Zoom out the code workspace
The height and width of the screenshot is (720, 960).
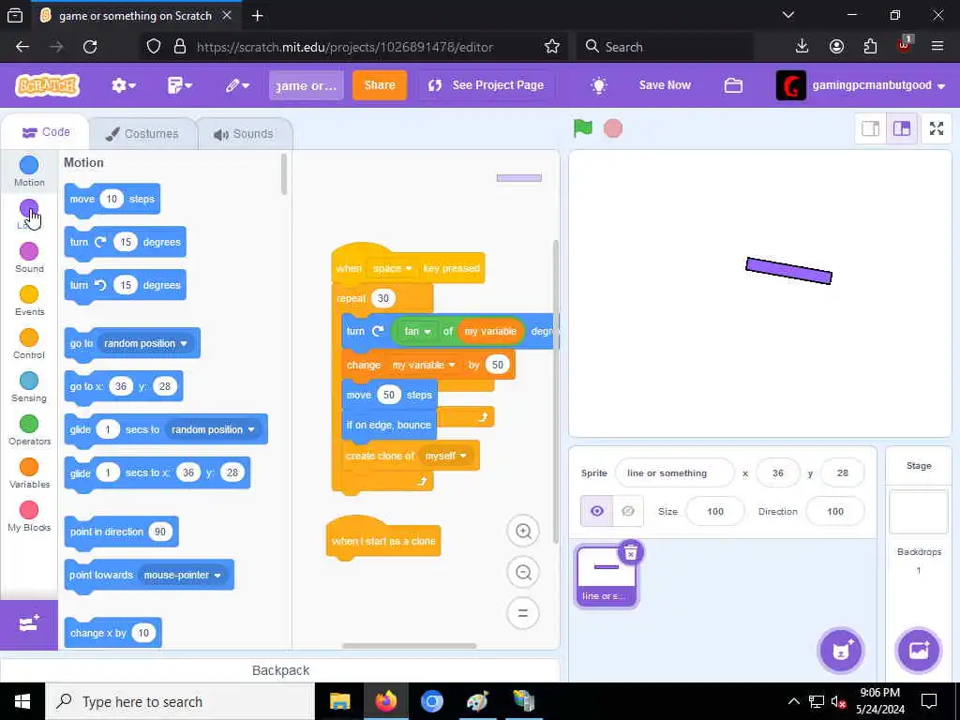(523, 572)
